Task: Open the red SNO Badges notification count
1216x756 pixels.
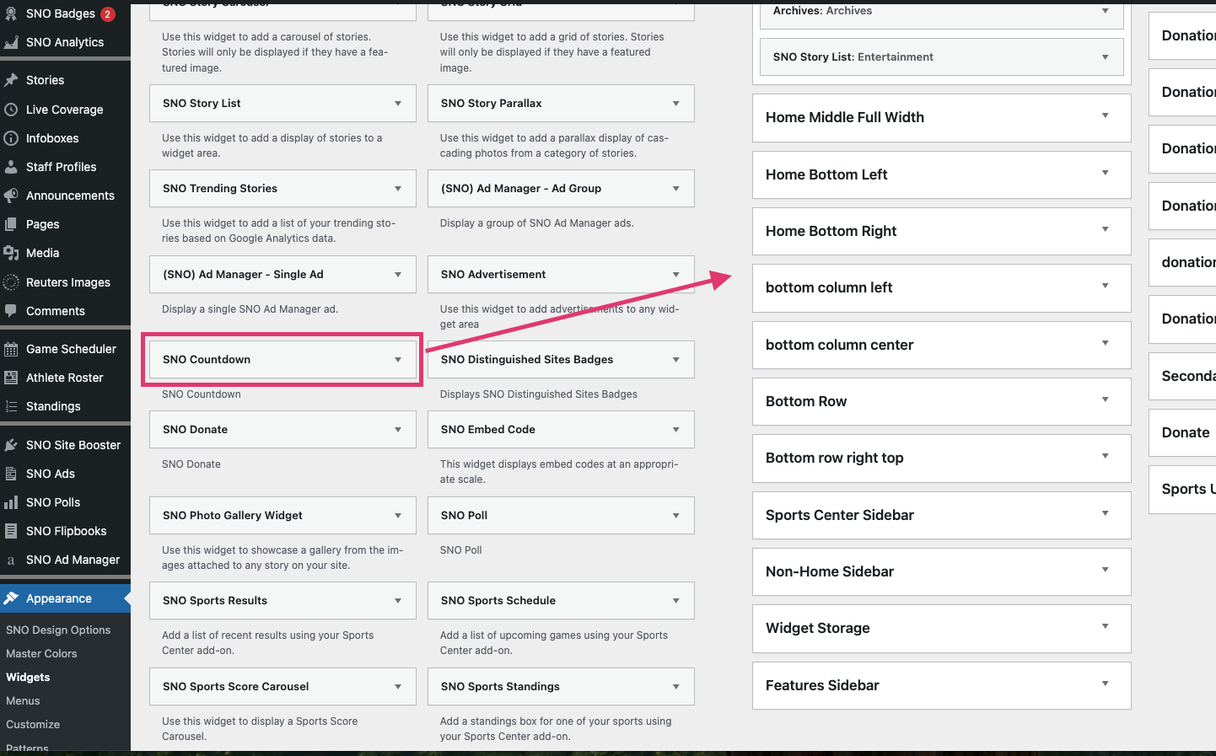Action: (108, 13)
